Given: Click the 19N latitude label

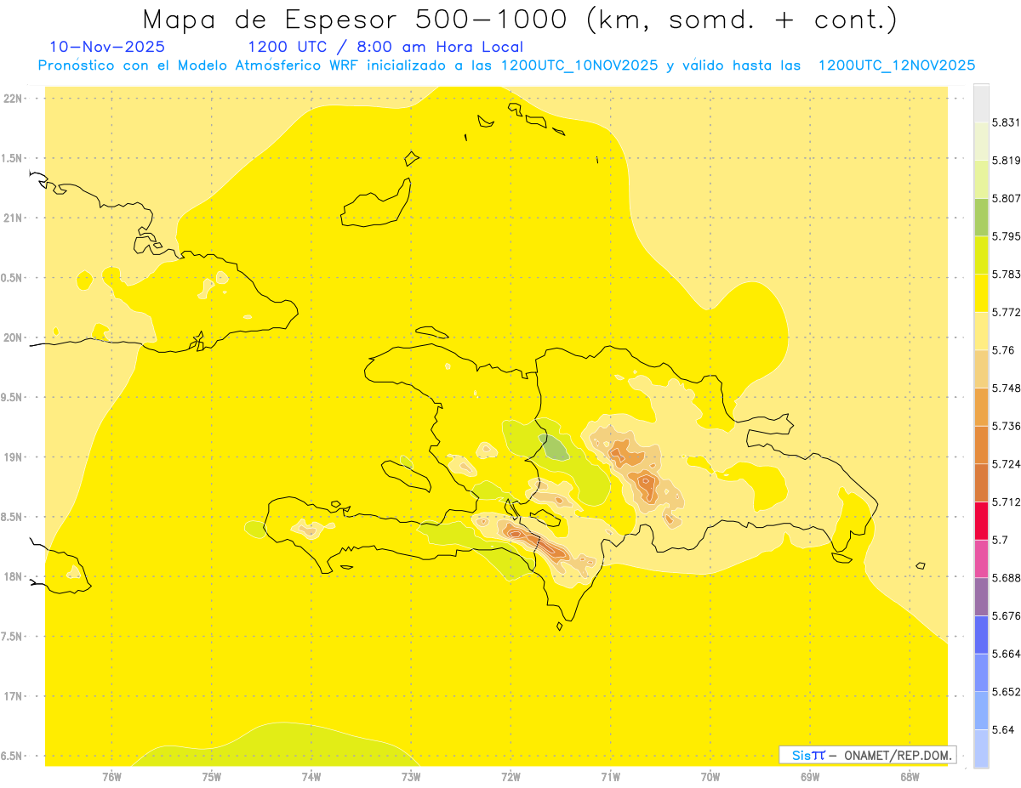Looking at the screenshot, I should [13, 457].
